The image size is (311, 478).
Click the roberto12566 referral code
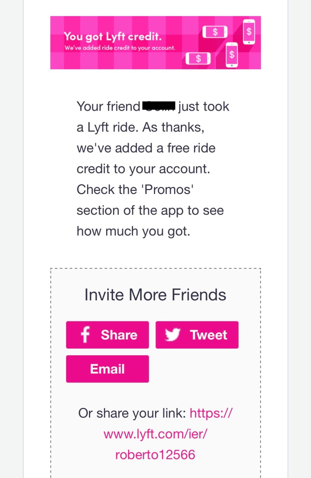click(155, 455)
